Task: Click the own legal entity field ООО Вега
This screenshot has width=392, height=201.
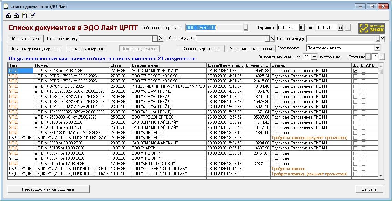Action: tap(214, 28)
